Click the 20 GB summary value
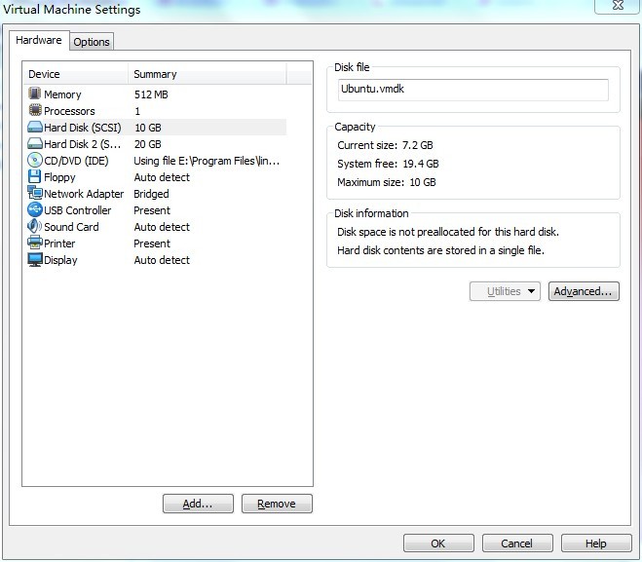This screenshot has height=562, width=642. click(x=148, y=144)
